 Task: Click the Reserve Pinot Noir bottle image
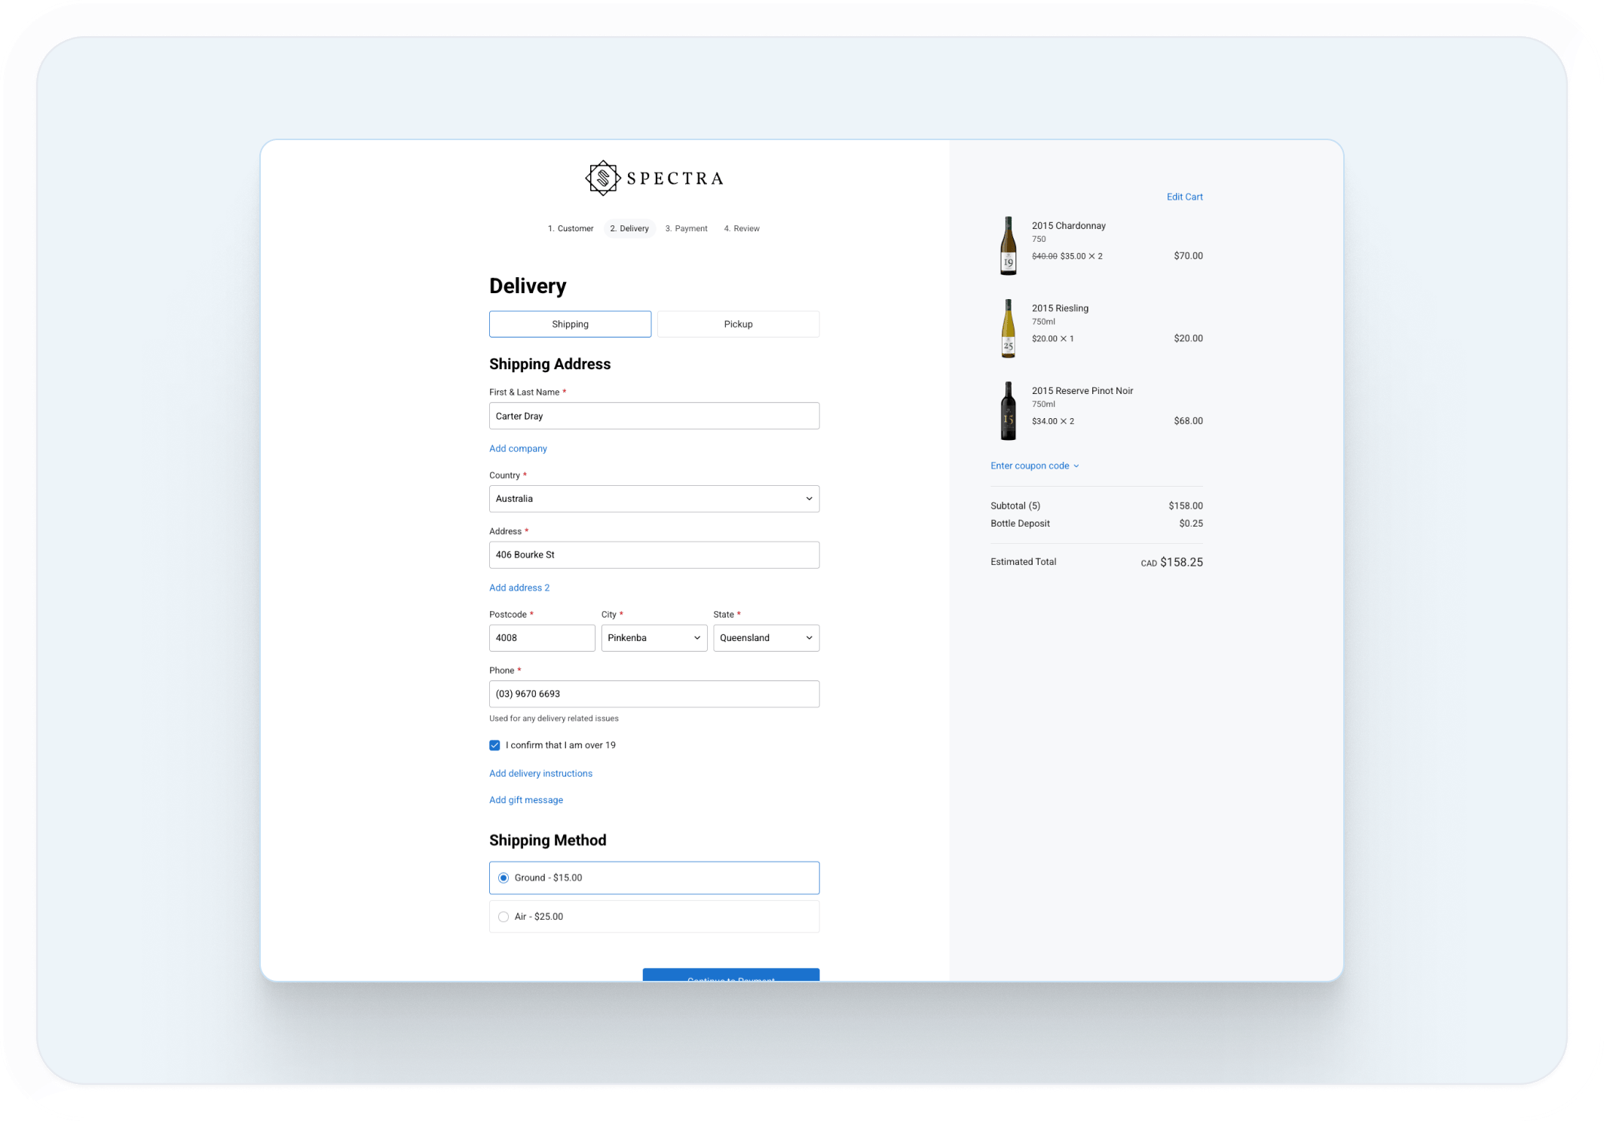pyautogui.click(x=1008, y=411)
